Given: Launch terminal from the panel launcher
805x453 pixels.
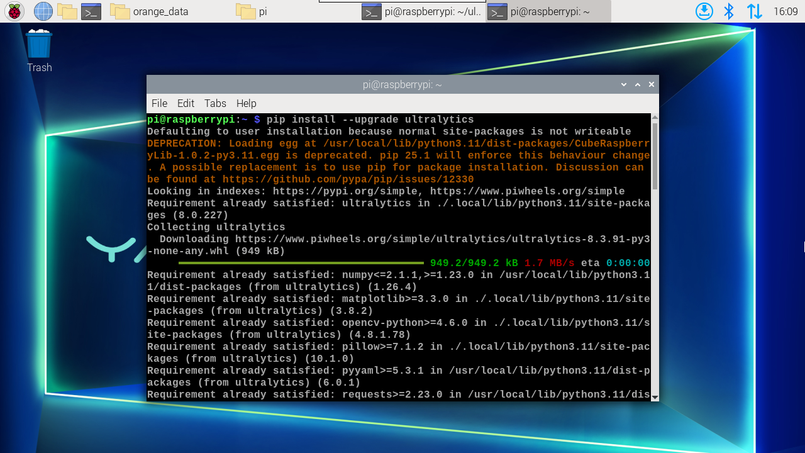Looking at the screenshot, I should pyautogui.click(x=91, y=11).
